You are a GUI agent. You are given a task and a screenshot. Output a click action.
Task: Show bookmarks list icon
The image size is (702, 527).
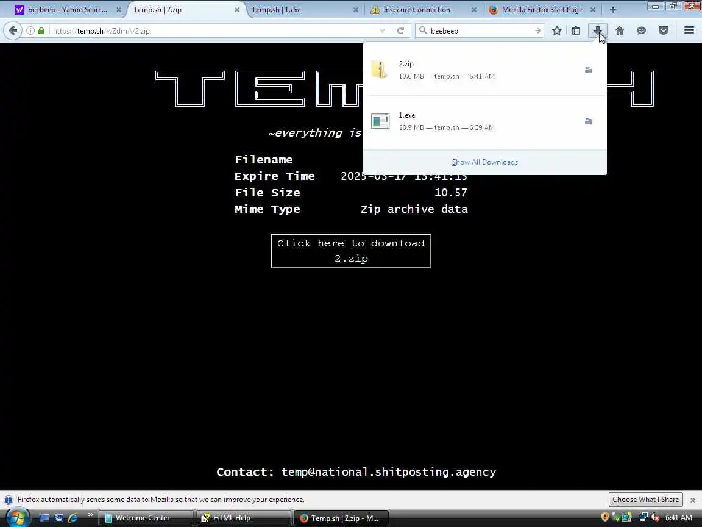coord(576,30)
